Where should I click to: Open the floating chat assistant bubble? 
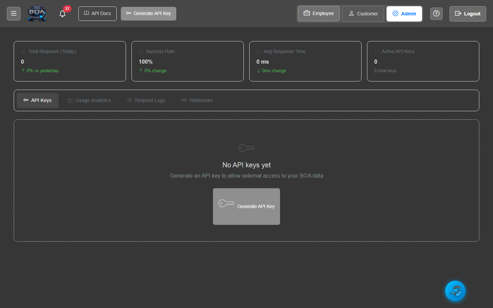pos(455,291)
